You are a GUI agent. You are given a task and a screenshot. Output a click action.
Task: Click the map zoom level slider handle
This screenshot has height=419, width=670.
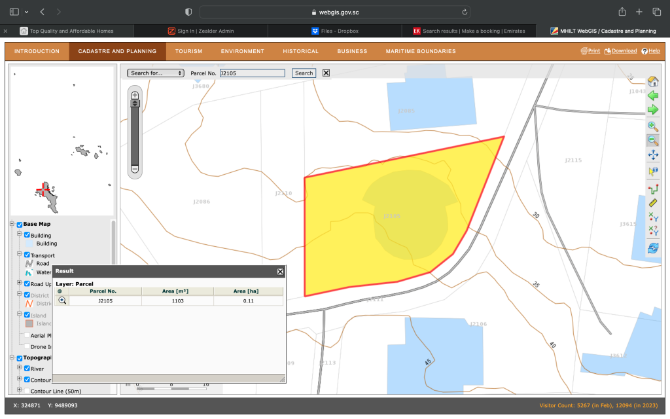135,103
